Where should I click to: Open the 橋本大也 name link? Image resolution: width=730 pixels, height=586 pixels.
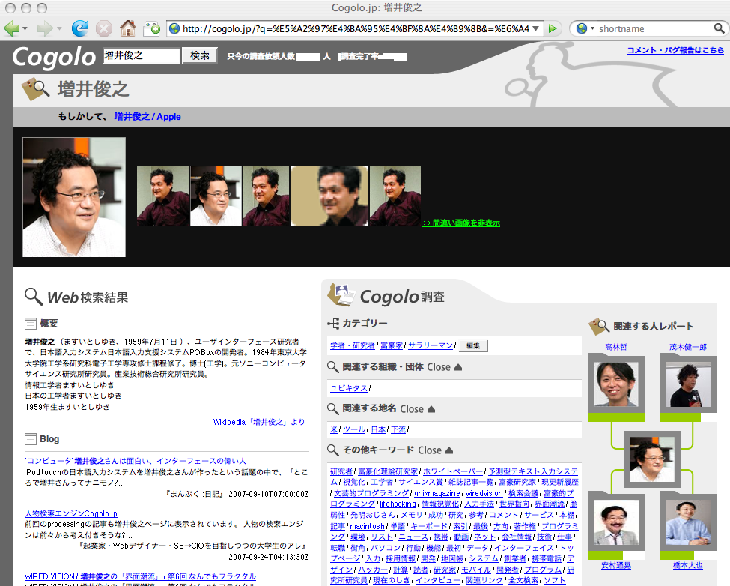coord(687,565)
